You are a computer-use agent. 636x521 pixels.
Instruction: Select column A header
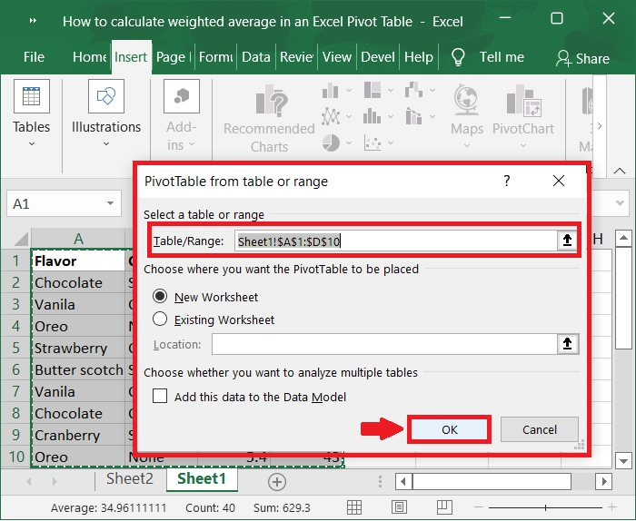point(78,239)
